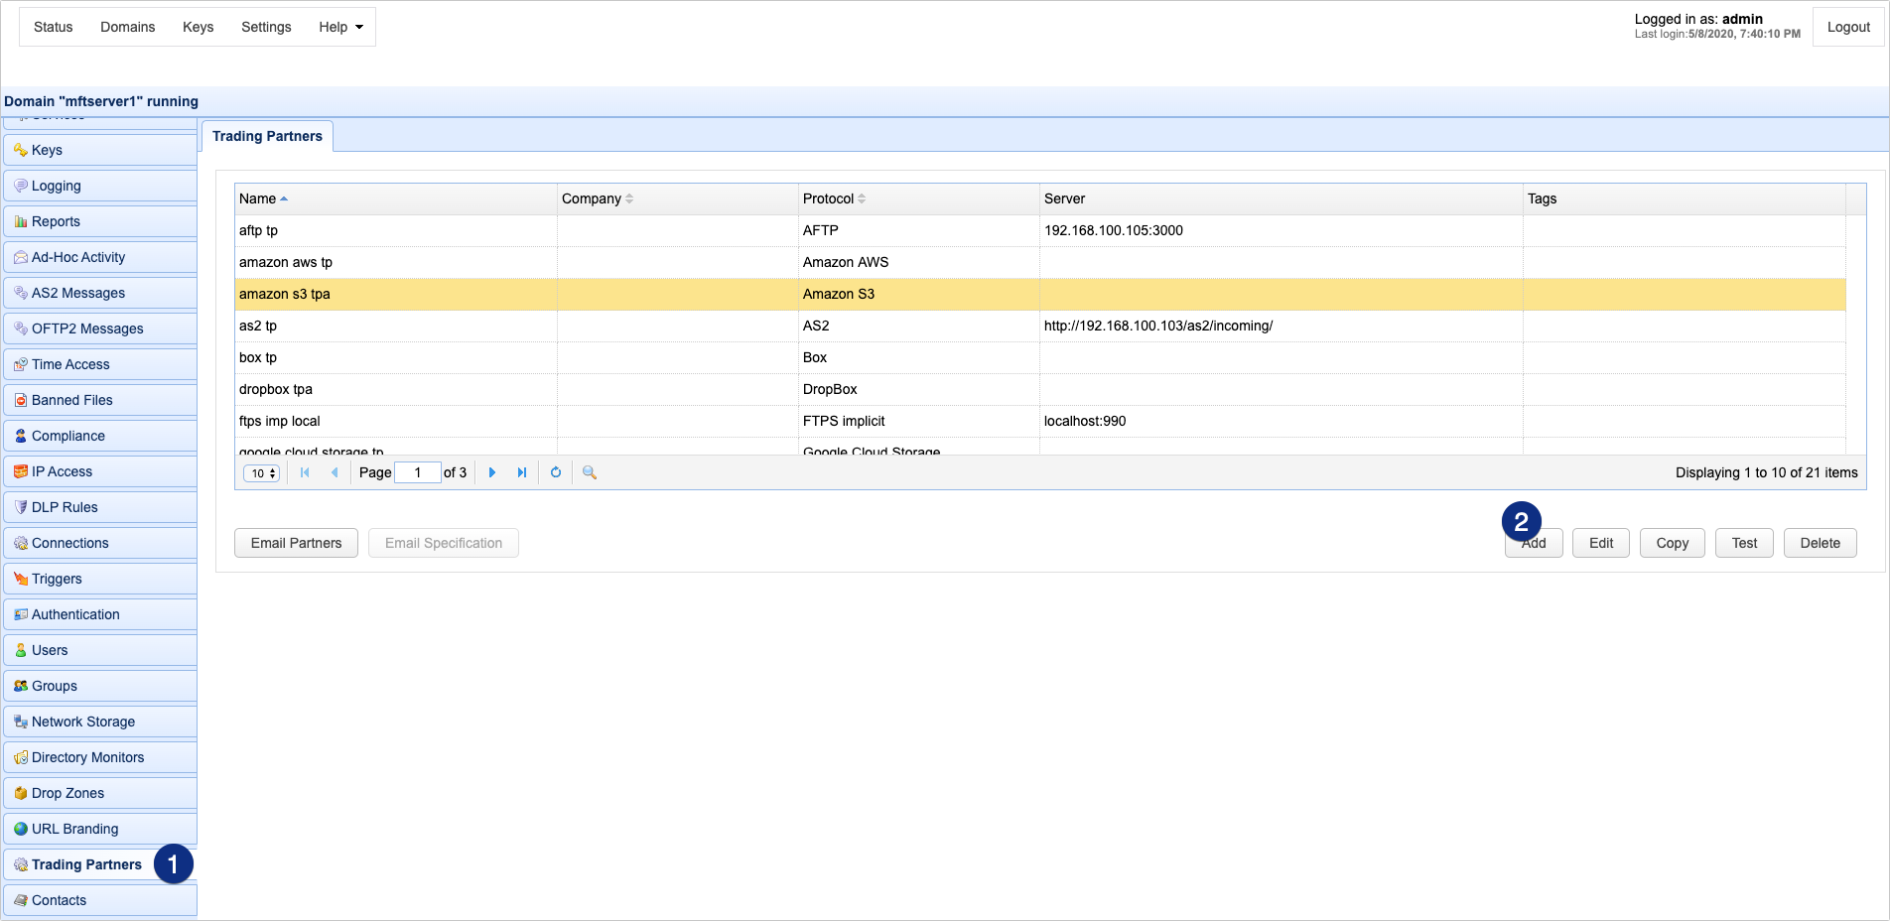Click server cell 192.168.100.105:3000

click(x=1282, y=230)
